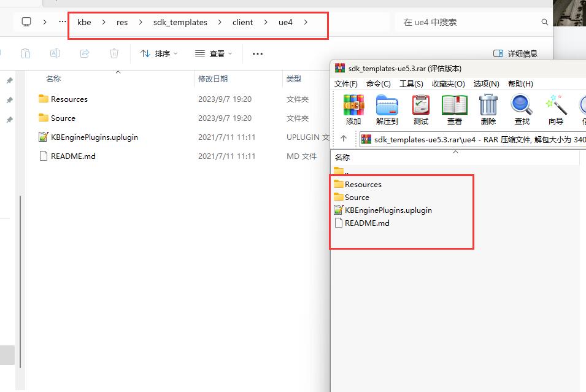Expand the chevron after client in address bar
This screenshot has width=586, height=392.
tap(265, 23)
